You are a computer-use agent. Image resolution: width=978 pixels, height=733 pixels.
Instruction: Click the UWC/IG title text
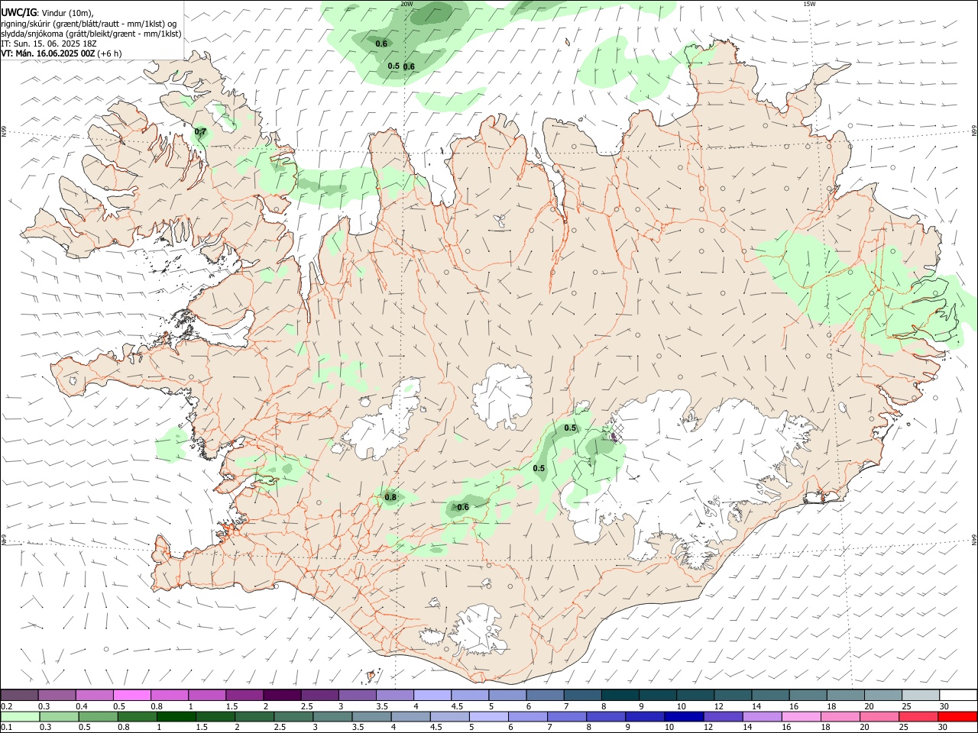18,13
